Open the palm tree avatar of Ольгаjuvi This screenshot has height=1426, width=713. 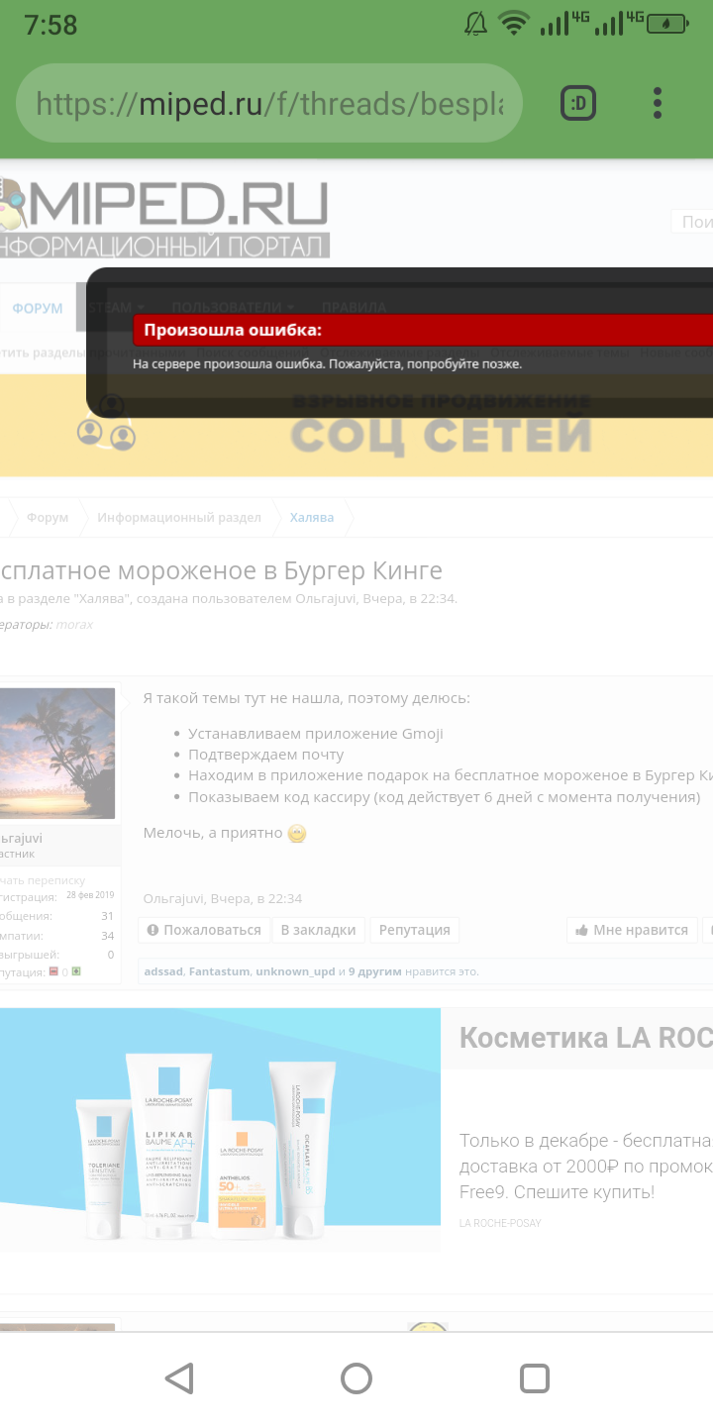[57, 754]
